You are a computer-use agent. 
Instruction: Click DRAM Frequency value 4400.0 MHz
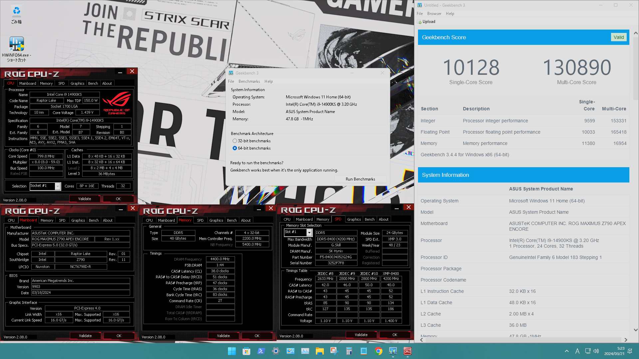coord(220,259)
